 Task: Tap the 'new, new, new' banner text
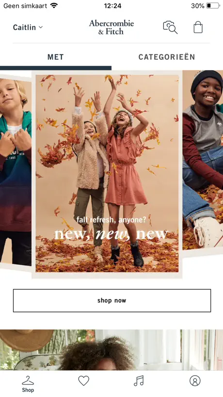coord(111,234)
